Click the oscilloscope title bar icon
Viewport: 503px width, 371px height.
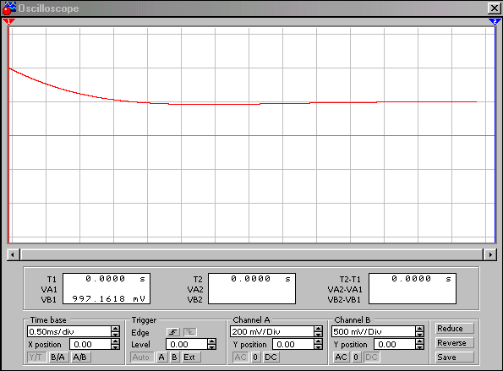tap(8, 8)
